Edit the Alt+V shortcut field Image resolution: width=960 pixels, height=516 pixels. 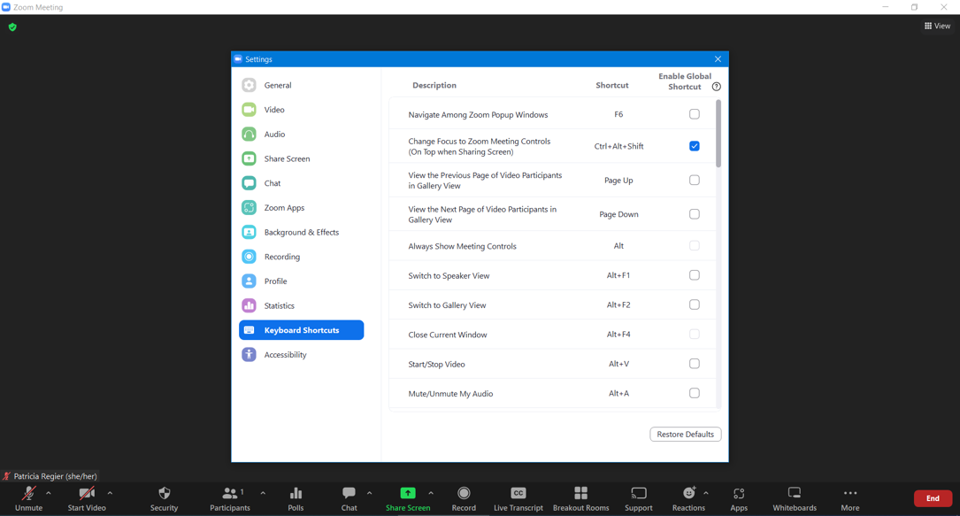(x=618, y=364)
